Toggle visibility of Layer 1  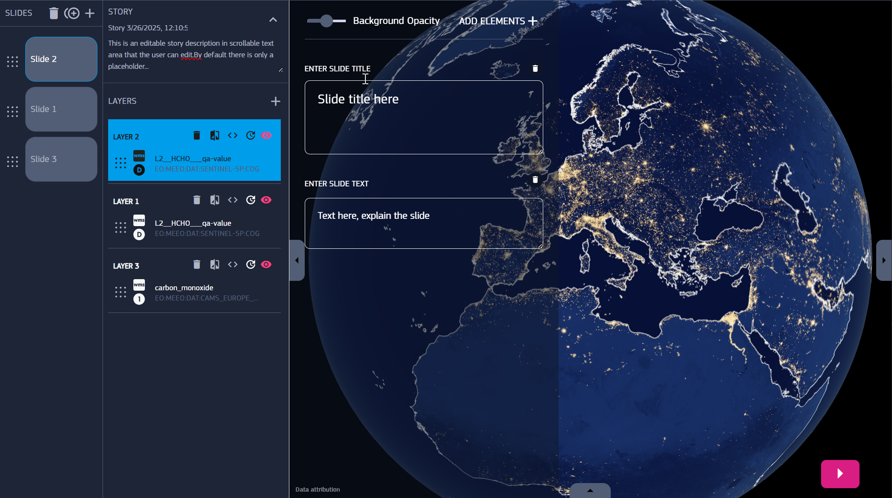266,200
